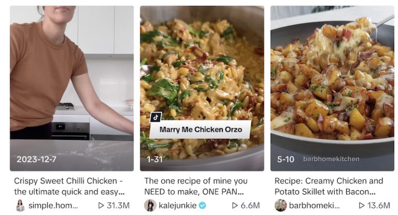The image size is (398, 215).
Task: Click the Crispy Sweet Chilli Chicken caption
Action: (69, 187)
